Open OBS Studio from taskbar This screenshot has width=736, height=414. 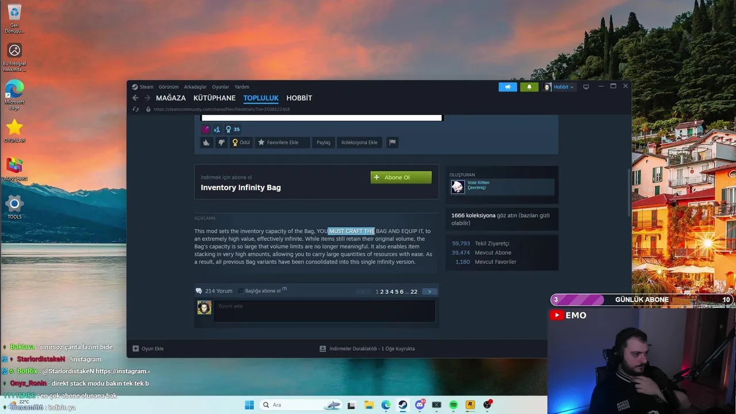point(487,405)
